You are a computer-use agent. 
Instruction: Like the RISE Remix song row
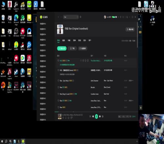coord(58,70)
